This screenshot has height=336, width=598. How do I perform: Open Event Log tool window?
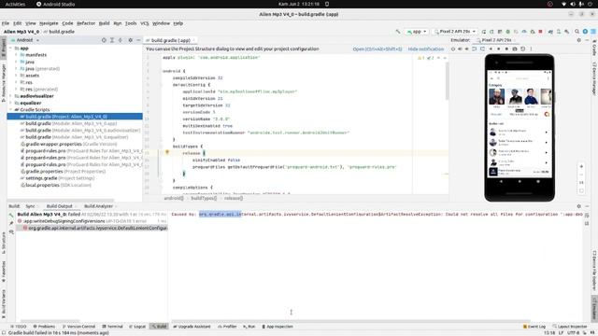click(x=534, y=327)
